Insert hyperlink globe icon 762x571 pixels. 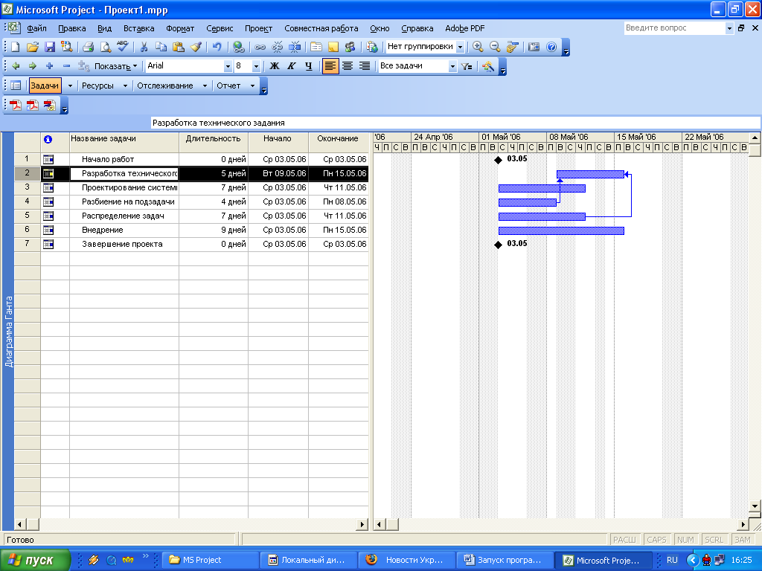click(x=238, y=47)
